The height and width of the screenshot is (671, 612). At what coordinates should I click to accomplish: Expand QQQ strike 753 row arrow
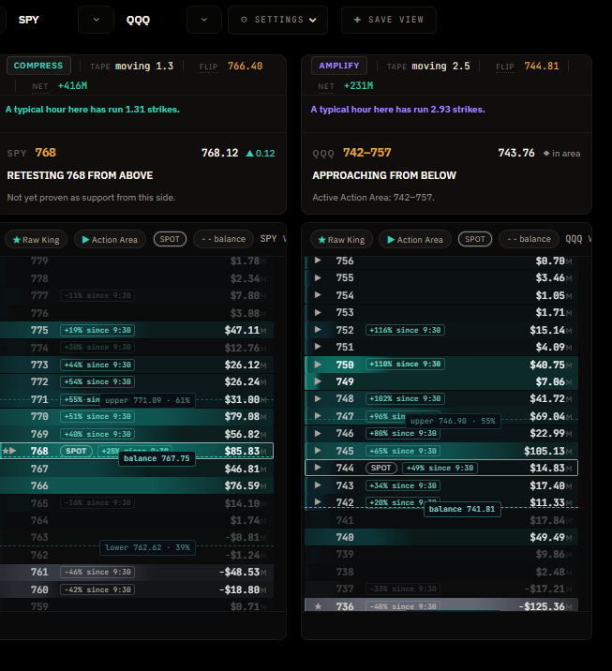tap(318, 312)
